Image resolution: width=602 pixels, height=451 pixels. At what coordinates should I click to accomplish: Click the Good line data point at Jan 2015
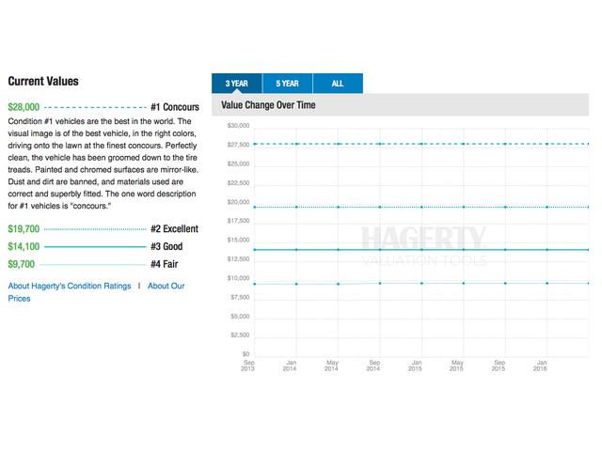(x=422, y=250)
